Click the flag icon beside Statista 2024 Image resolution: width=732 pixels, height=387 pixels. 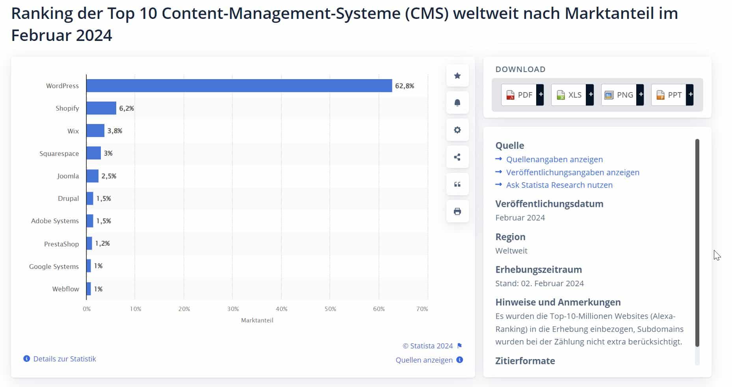459,346
